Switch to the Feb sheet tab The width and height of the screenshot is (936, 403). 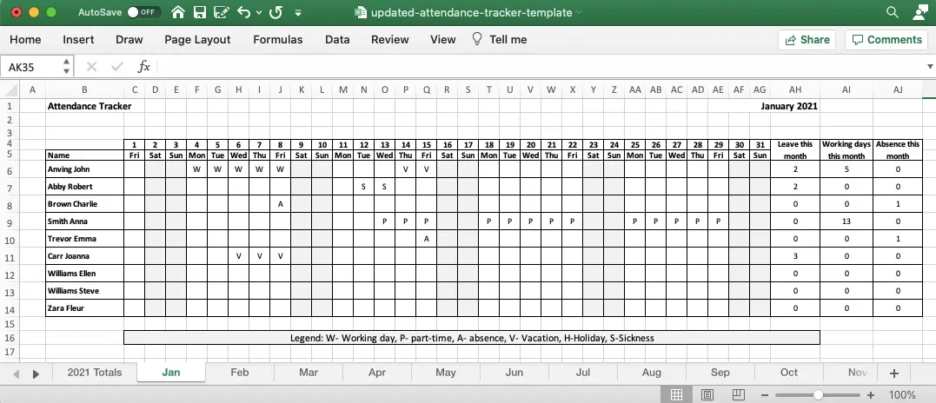pyautogui.click(x=239, y=372)
